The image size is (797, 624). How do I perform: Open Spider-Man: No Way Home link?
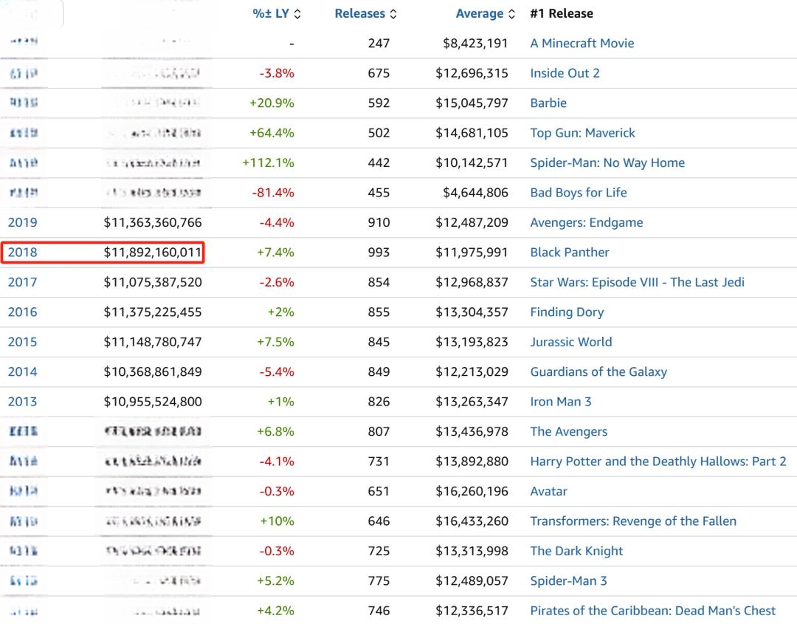coord(607,162)
